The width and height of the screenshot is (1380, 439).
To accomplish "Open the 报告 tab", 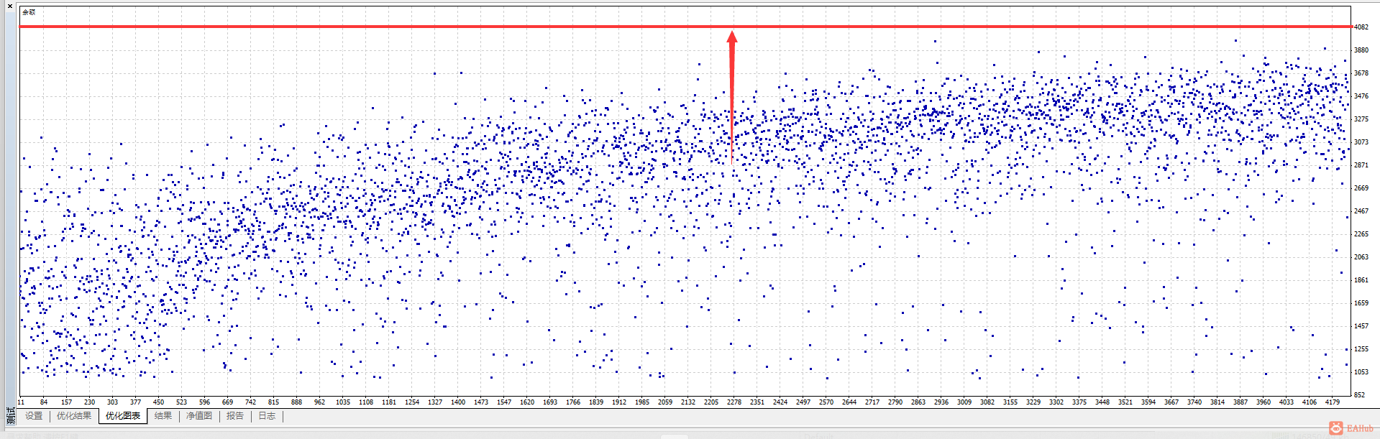I will [235, 416].
